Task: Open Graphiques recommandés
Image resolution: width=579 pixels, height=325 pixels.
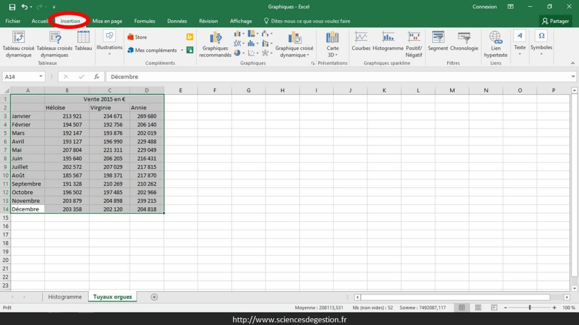Action: pos(215,44)
